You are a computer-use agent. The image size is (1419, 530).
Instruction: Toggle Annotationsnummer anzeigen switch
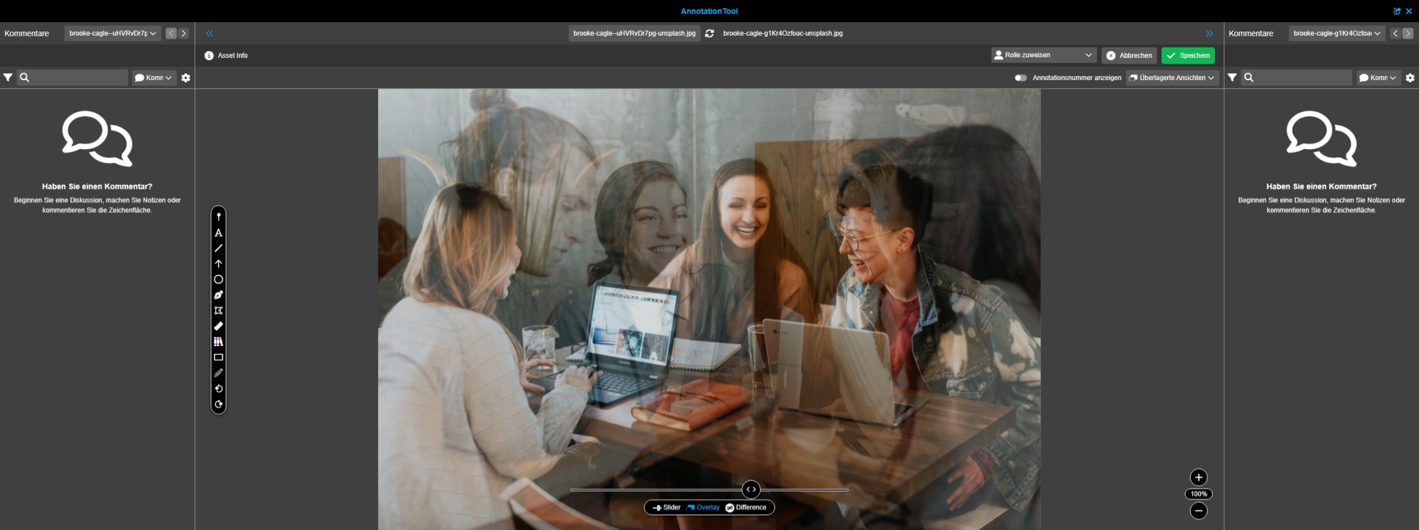[x=1020, y=78]
